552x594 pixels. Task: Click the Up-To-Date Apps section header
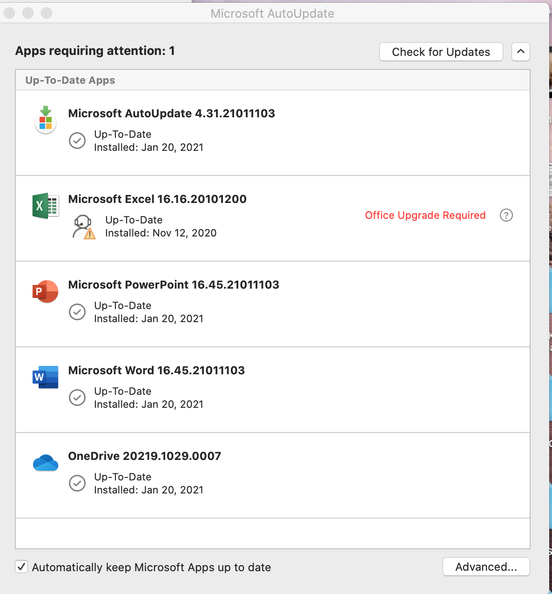point(70,80)
